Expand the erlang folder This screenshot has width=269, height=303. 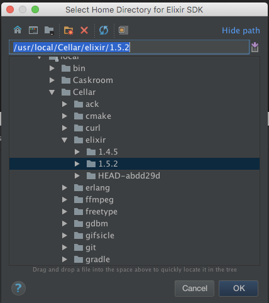[x=65, y=188]
